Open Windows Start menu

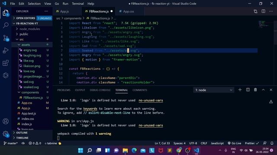(81, 150)
